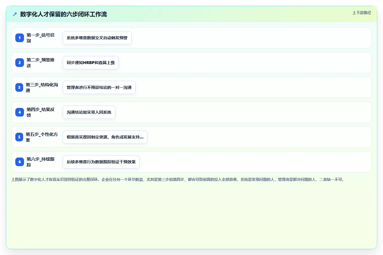Select the number 1 step badge

coord(20,38)
